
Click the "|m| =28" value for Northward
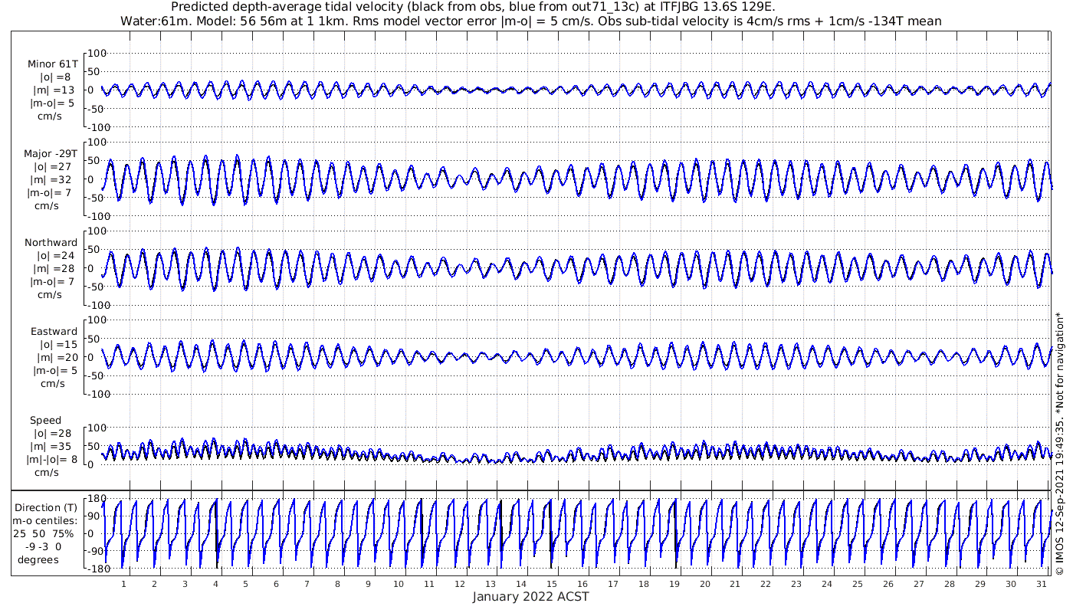click(54, 269)
